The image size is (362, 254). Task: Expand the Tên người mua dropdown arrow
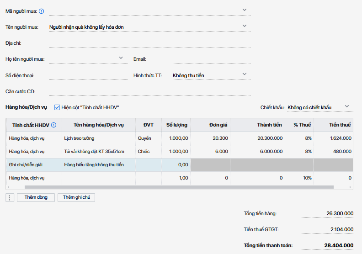click(245, 26)
